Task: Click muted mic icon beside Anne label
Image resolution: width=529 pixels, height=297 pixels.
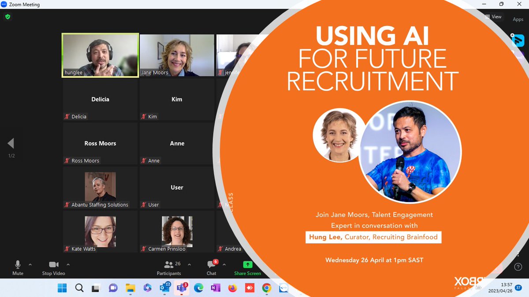Action: coord(144,161)
